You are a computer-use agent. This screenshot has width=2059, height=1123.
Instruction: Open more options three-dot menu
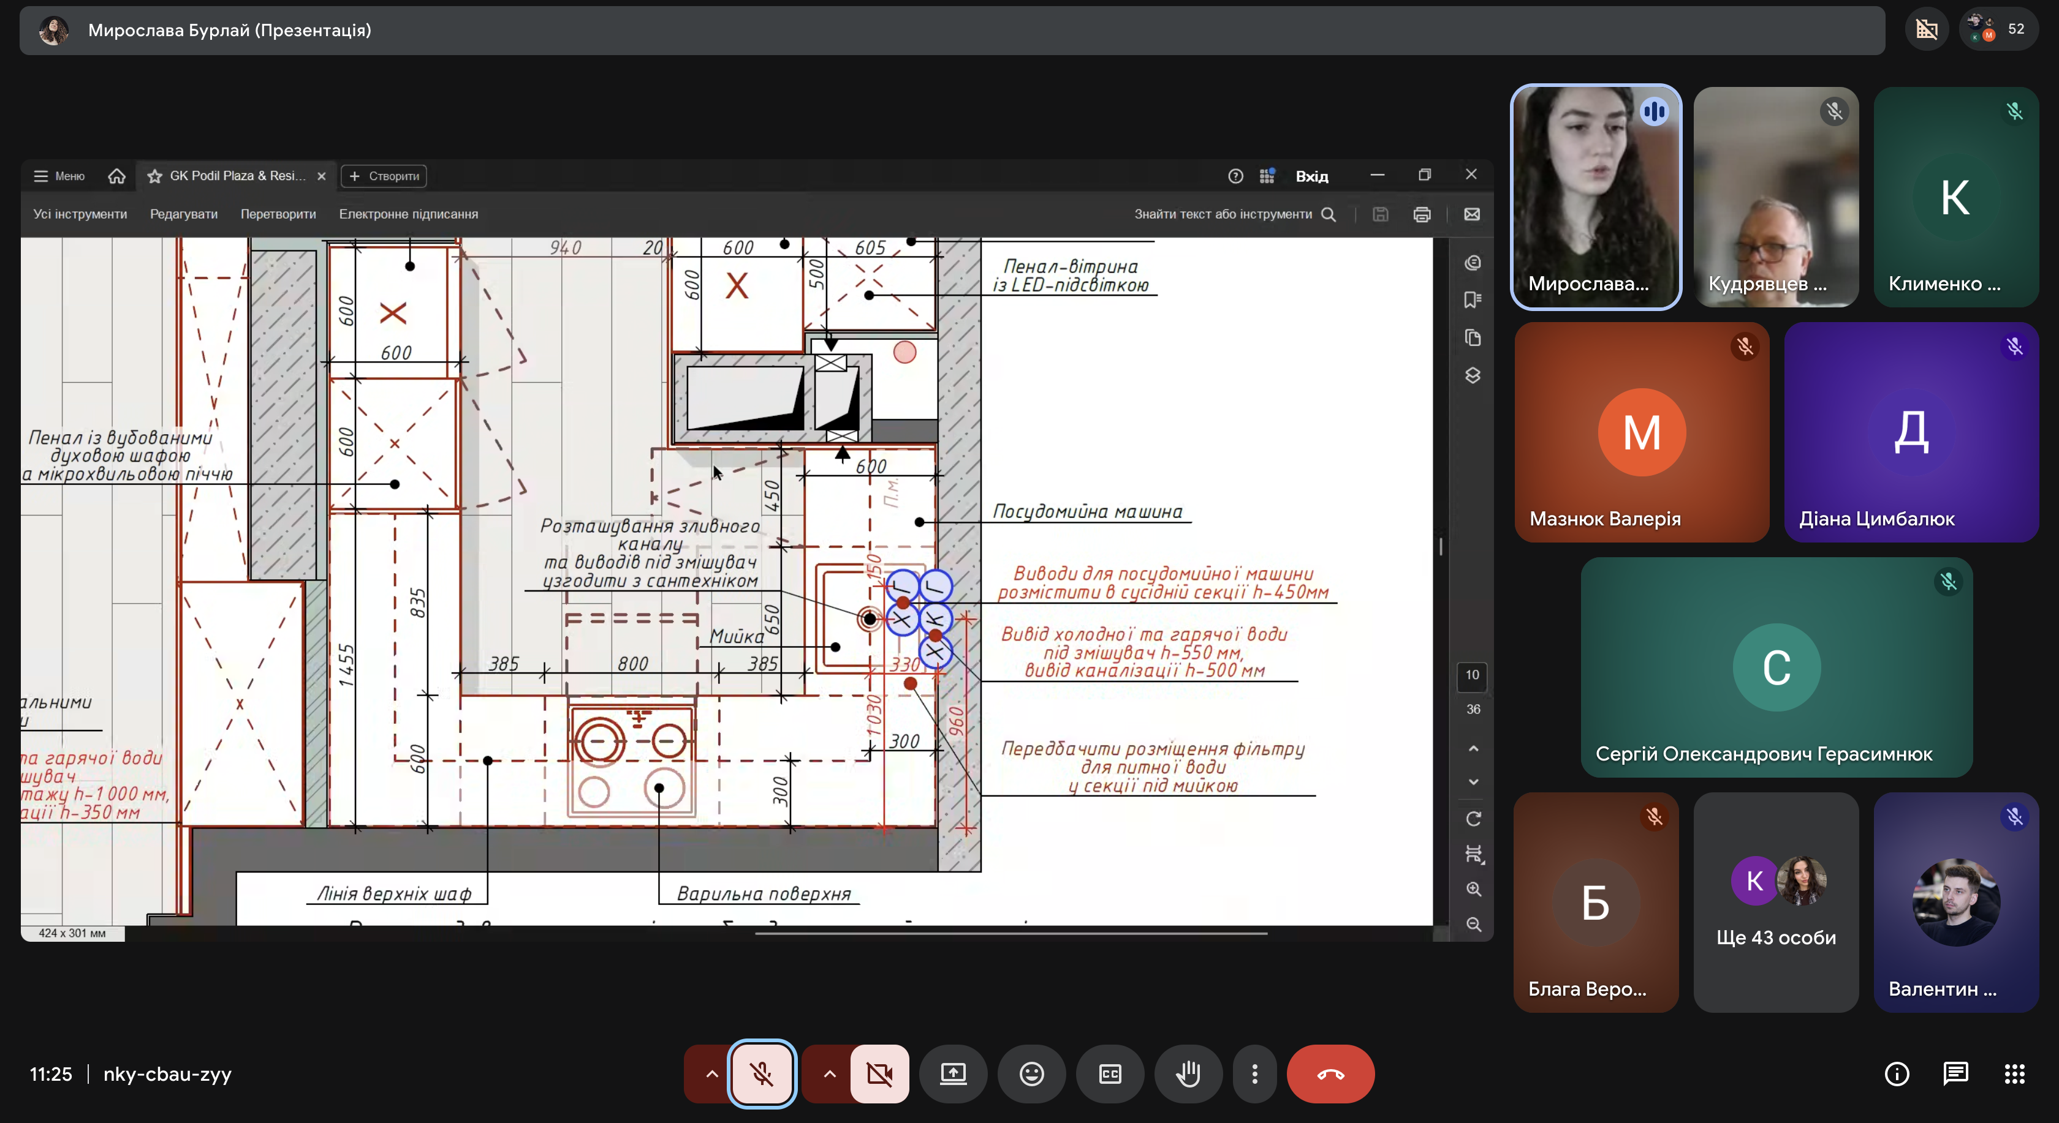pyautogui.click(x=1254, y=1073)
